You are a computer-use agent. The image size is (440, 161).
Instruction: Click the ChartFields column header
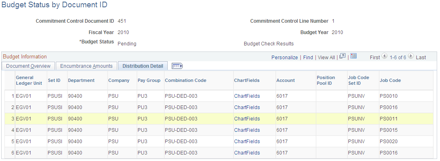247,80
